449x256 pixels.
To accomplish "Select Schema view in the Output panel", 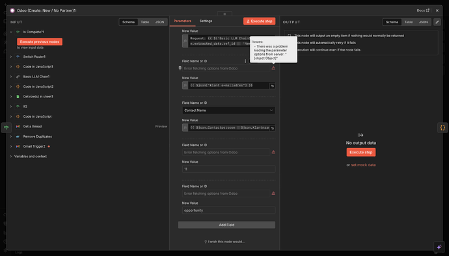I will tap(392, 22).
